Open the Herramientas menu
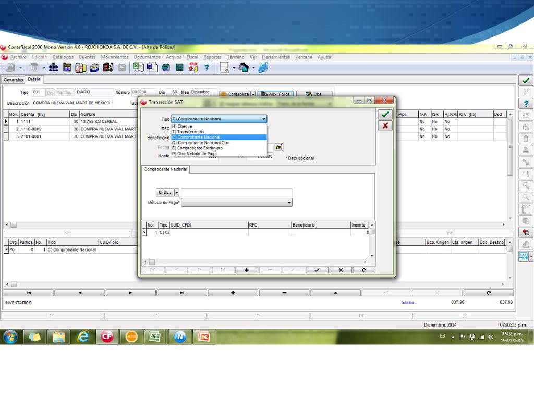 coord(276,57)
